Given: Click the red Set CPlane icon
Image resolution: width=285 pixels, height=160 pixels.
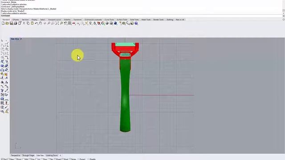Looking at the screenshot, I should (x=74, y=23).
